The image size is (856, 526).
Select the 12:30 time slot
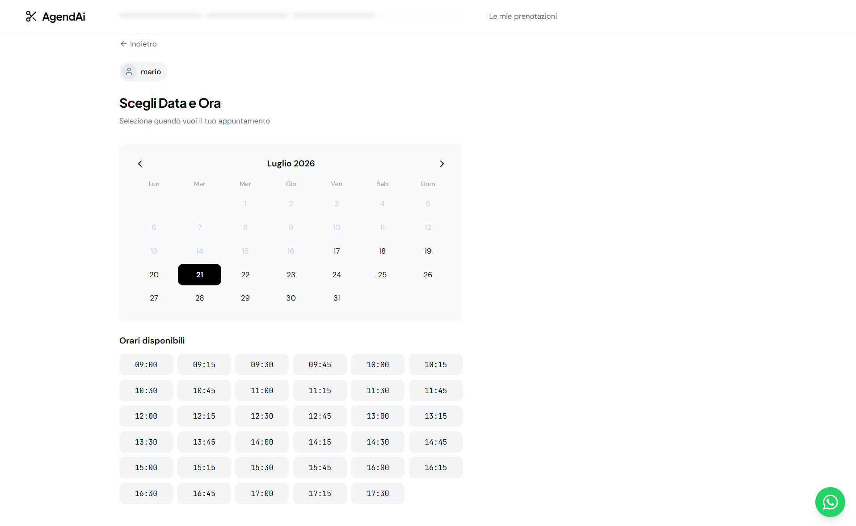click(x=262, y=416)
